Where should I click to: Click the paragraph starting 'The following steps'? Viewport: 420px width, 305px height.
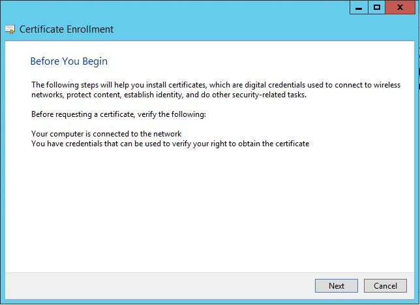coord(216,89)
